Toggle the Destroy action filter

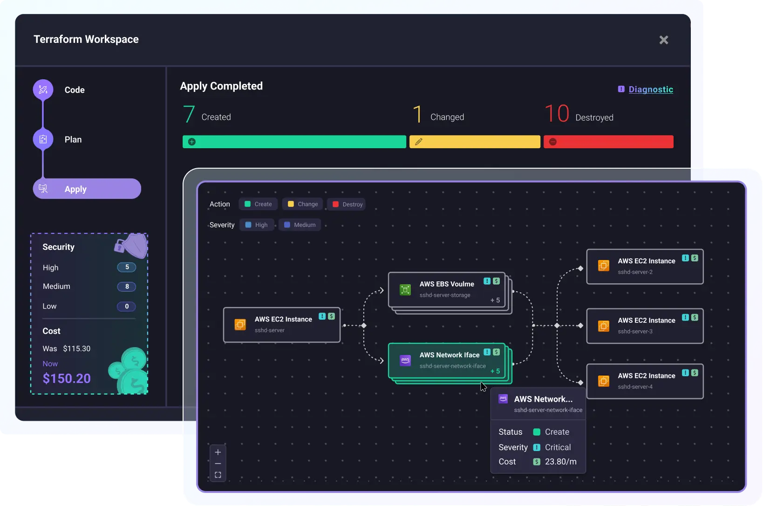[347, 204]
